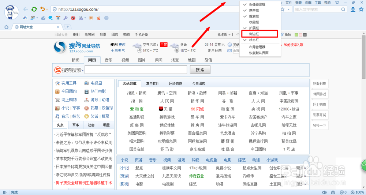Viewport: 366px width, 195px height.
Task: Click the 更改 city link
Action: tap(122, 45)
